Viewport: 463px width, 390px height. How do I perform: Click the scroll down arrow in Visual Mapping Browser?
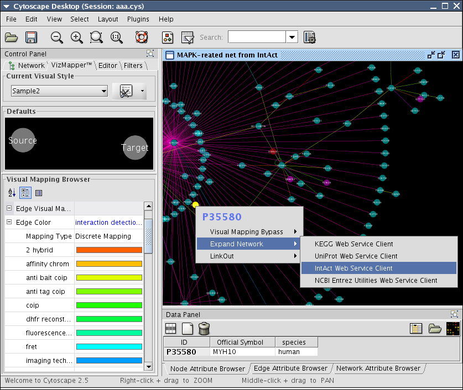(x=148, y=366)
